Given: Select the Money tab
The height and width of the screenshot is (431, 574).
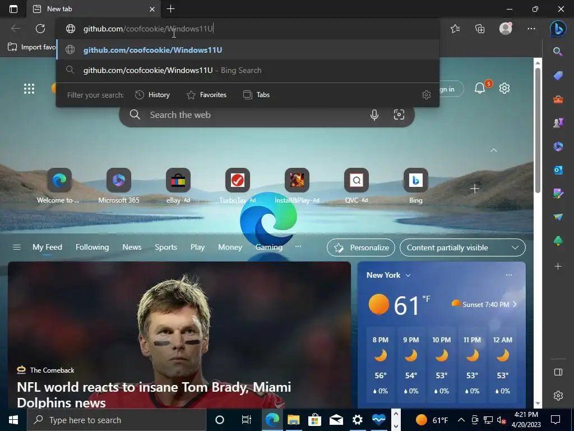Looking at the screenshot, I should click(230, 247).
